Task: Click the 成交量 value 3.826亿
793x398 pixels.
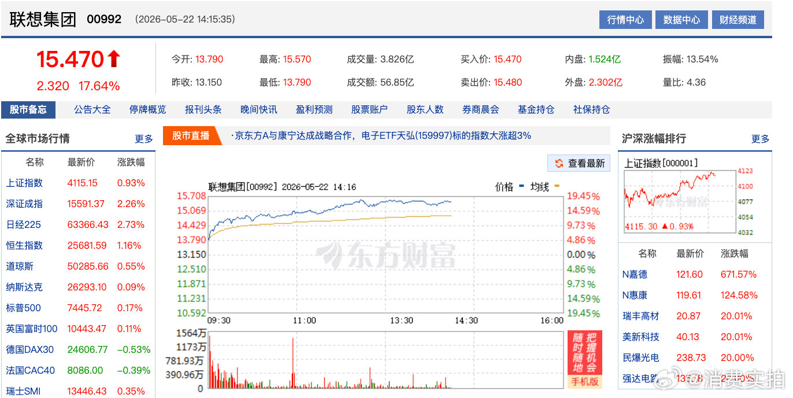Action: [x=396, y=59]
